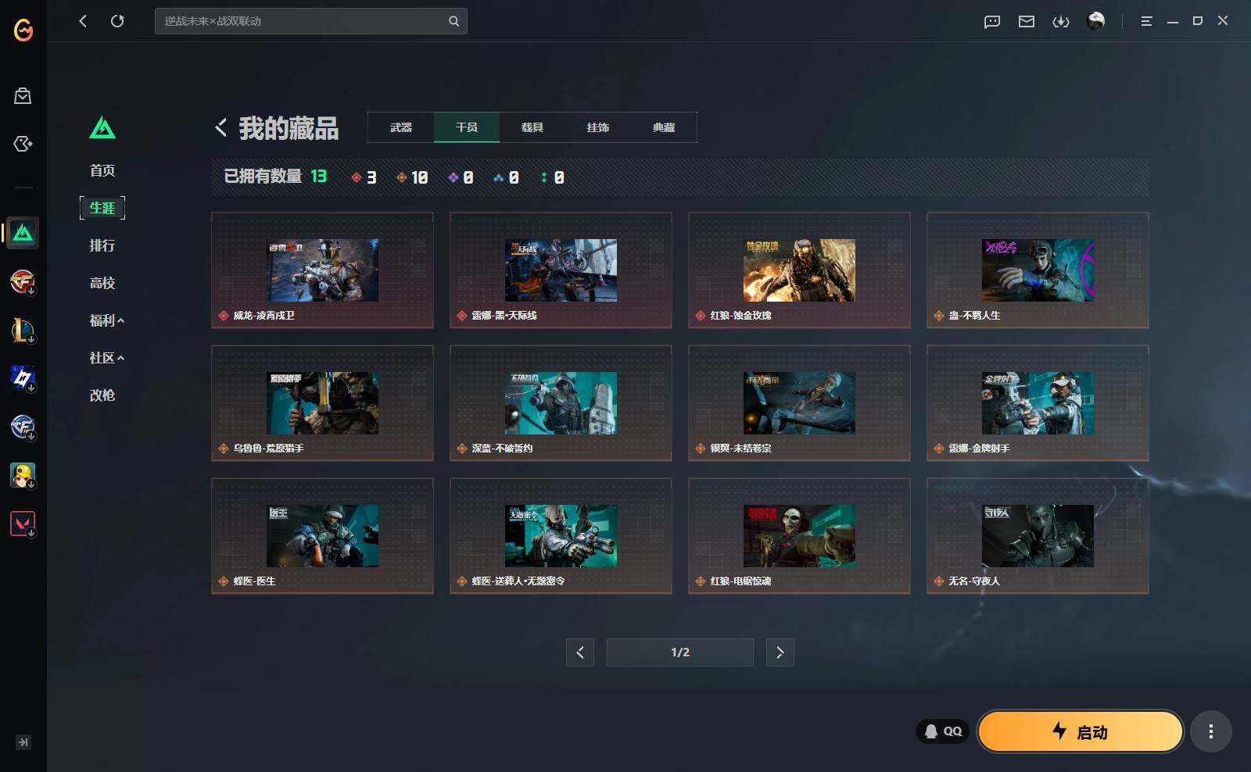Open the game library icon in sidebar

23,144
